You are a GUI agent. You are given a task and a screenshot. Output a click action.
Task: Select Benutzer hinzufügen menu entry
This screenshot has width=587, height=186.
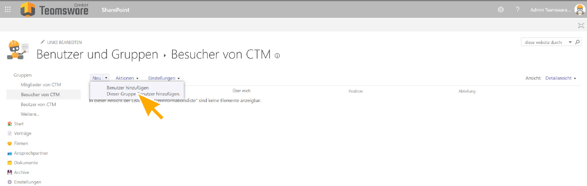[128, 88]
